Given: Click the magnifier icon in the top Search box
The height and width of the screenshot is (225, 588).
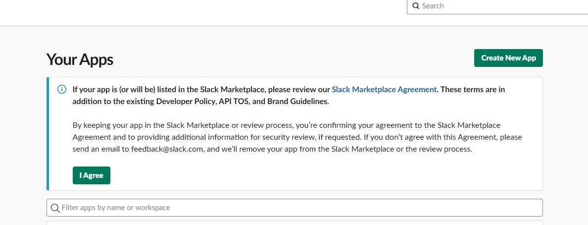Looking at the screenshot, I should 415,6.
